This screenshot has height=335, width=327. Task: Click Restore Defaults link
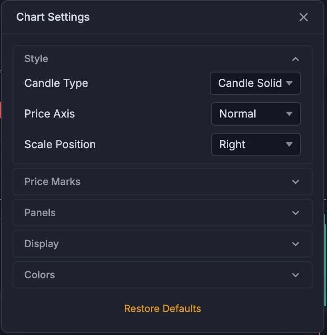click(x=163, y=308)
